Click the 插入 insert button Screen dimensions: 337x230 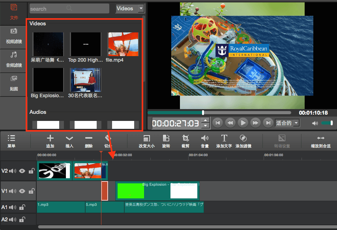coord(69,141)
